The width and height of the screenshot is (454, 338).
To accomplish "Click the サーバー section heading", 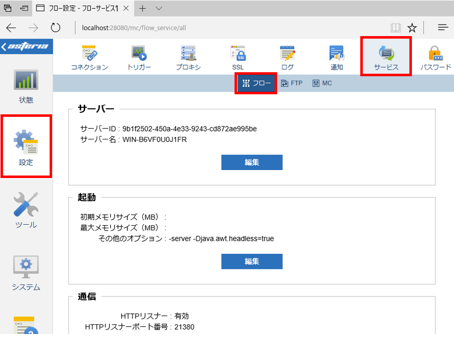I will [x=96, y=109].
